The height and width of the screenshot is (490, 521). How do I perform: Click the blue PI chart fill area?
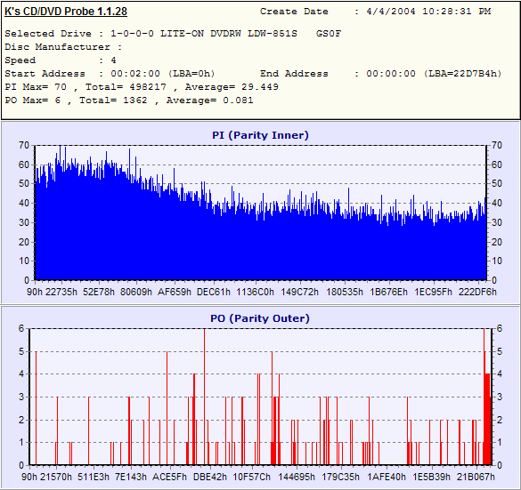[260, 249]
